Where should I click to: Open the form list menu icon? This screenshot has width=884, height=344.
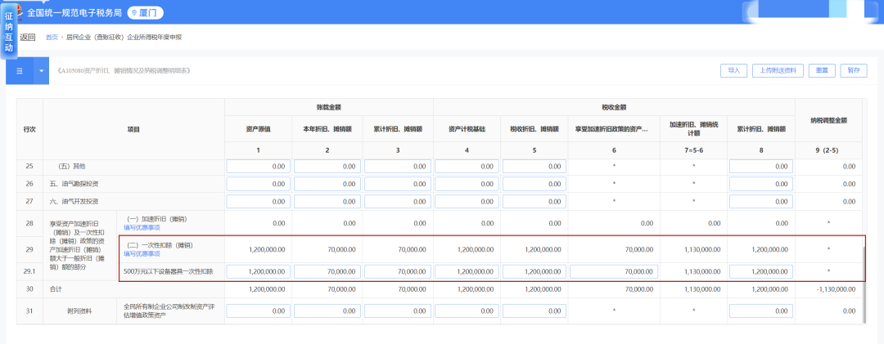[20, 71]
